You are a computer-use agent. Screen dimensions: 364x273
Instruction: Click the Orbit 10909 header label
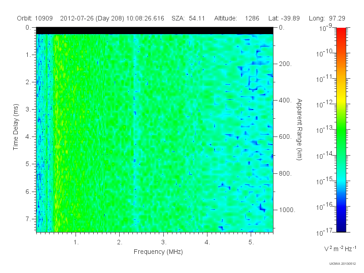pos(35,18)
